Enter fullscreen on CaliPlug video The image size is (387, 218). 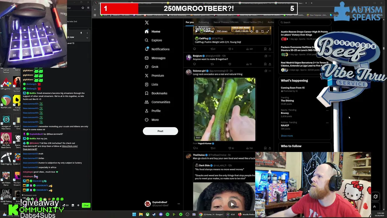(268, 31)
